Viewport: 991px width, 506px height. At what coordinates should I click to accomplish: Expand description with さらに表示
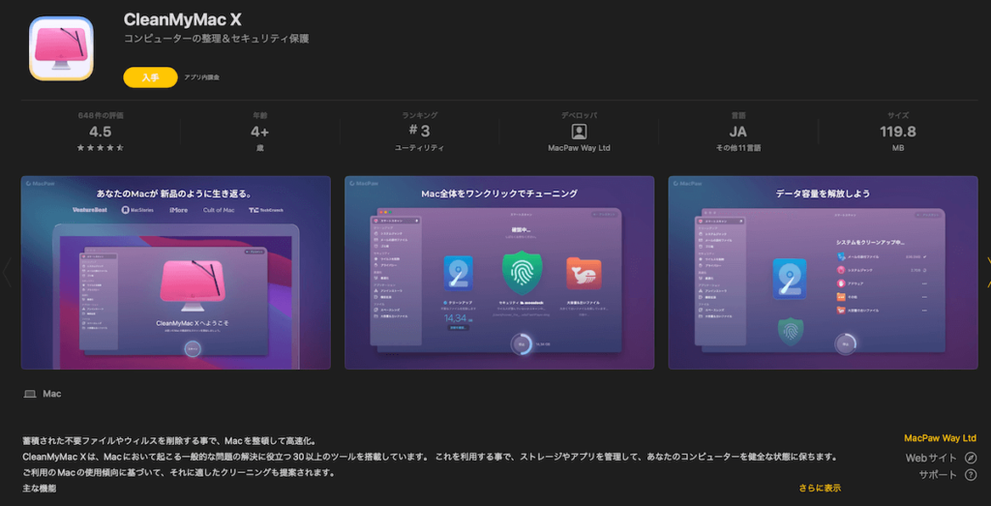(820, 489)
